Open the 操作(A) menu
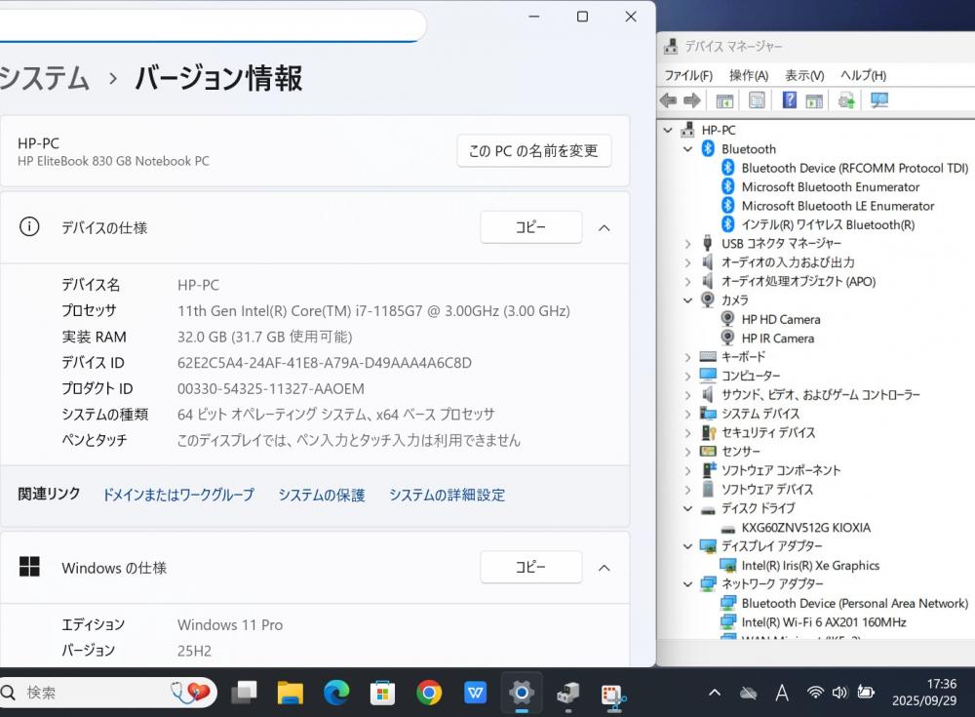Viewport: 975px width, 717px height. pyautogui.click(x=748, y=75)
